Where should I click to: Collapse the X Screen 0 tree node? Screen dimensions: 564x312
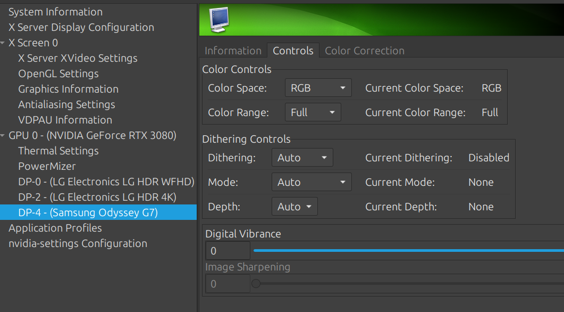pos(3,43)
